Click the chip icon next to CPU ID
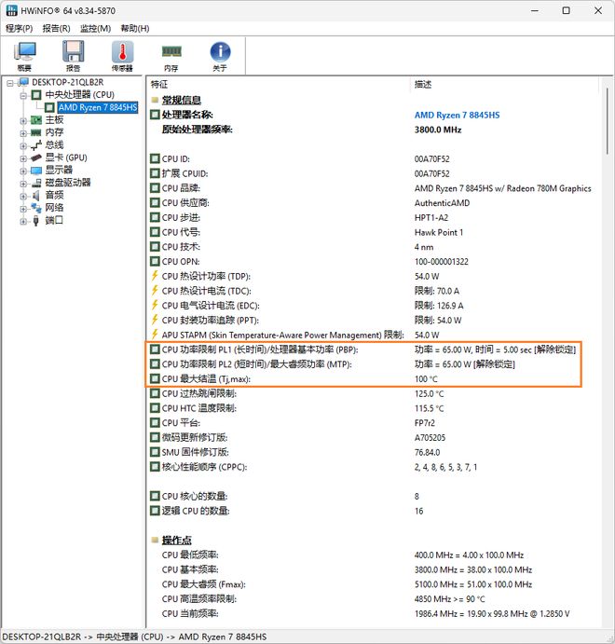The height and width of the screenshot is (644, 615). 155,158
